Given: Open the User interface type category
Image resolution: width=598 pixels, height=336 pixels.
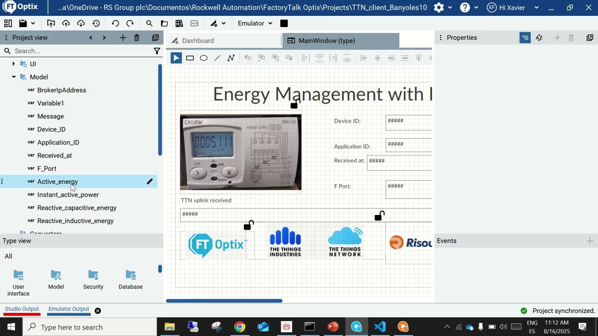Looking at the screenshot, I should click(x=19, y=283).
